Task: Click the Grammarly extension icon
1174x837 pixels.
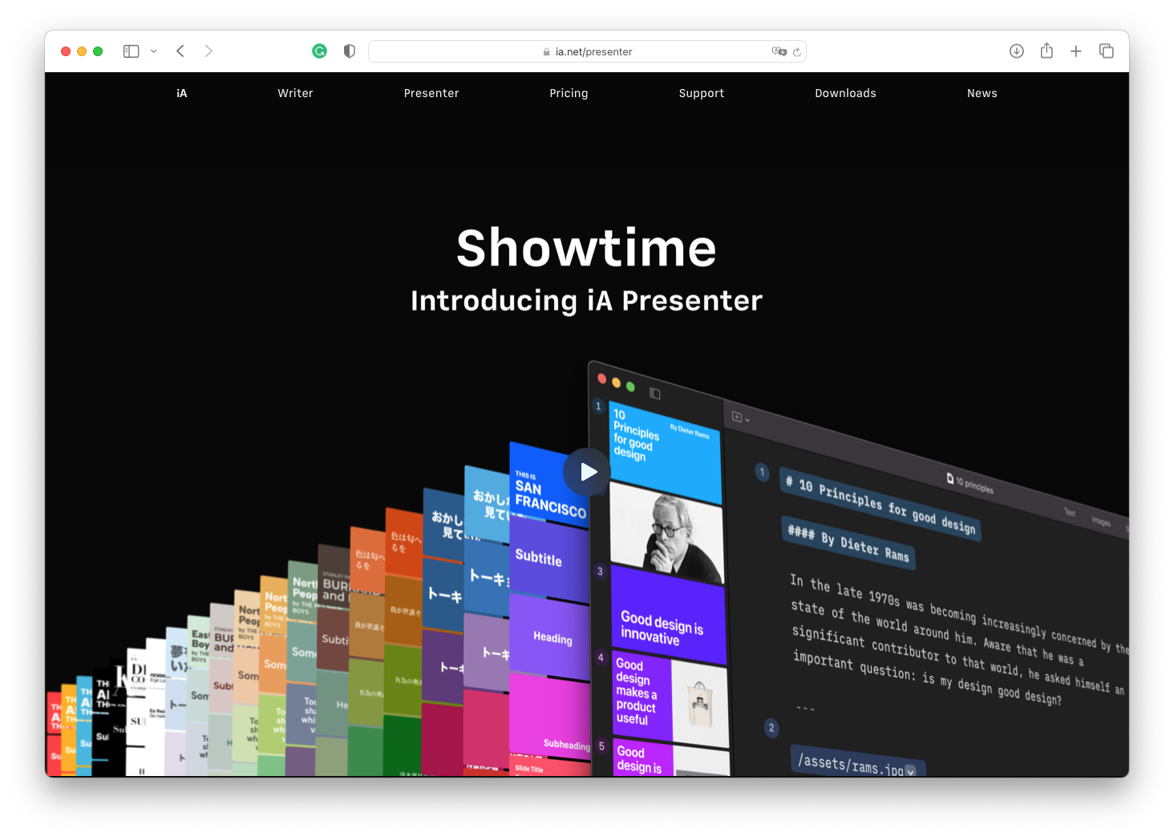Action: point(320,51)
